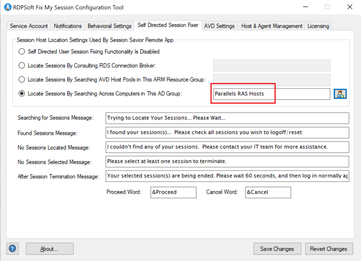This screenshot has width=361, height=261.
Task: Open the AVD Settings tab
Action: [219, 26]
